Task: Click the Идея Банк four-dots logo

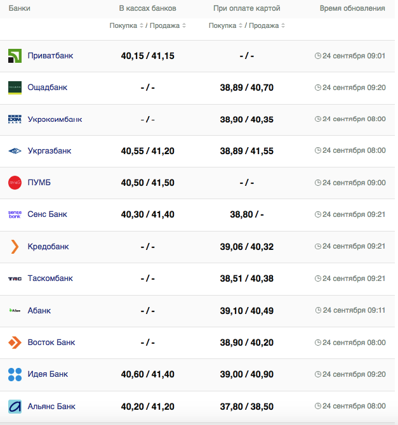Action: click(15, 374)
